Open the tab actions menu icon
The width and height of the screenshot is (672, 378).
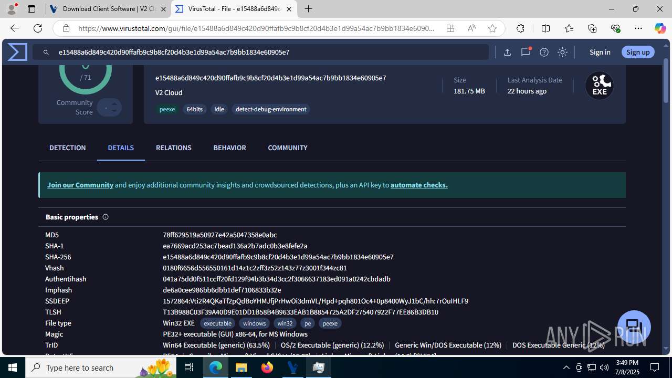31,9
